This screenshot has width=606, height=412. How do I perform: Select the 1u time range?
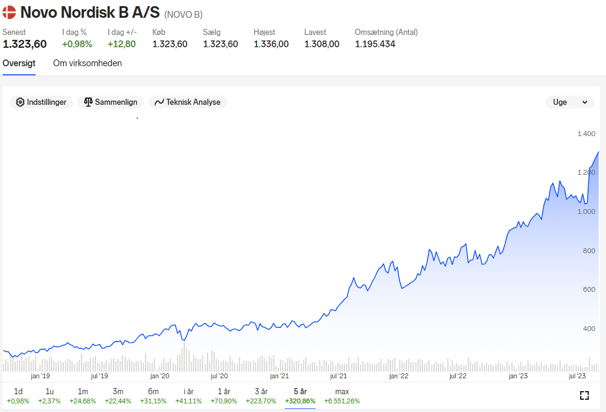click(x=50, y=396)
